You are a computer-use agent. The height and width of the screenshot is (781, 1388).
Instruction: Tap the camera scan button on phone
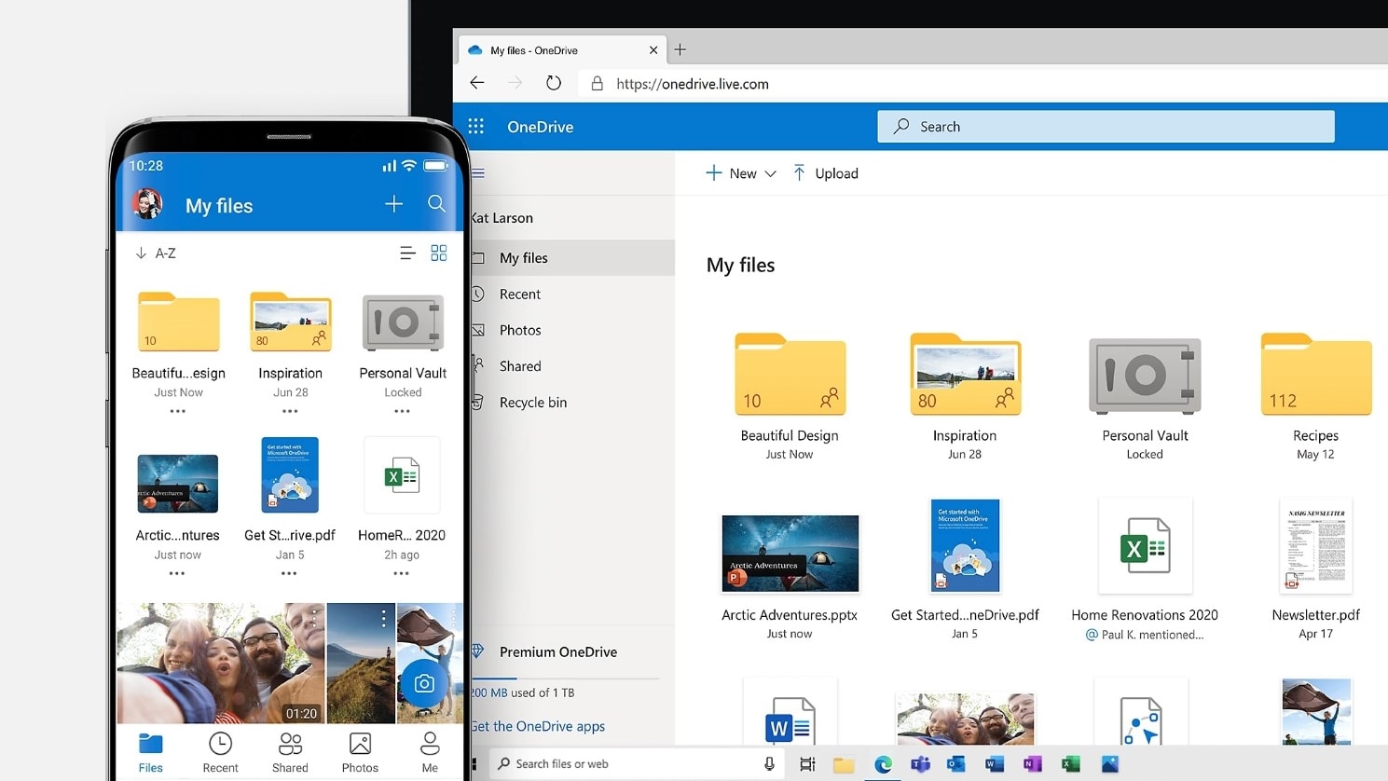[424, 683]
